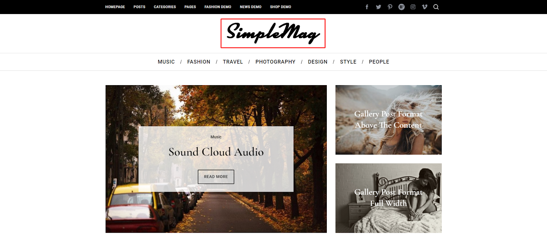Open Gallery Post Format Full Width thumbnail
The width and height of the screenshot is (547, 241).
tap(388, 198)
